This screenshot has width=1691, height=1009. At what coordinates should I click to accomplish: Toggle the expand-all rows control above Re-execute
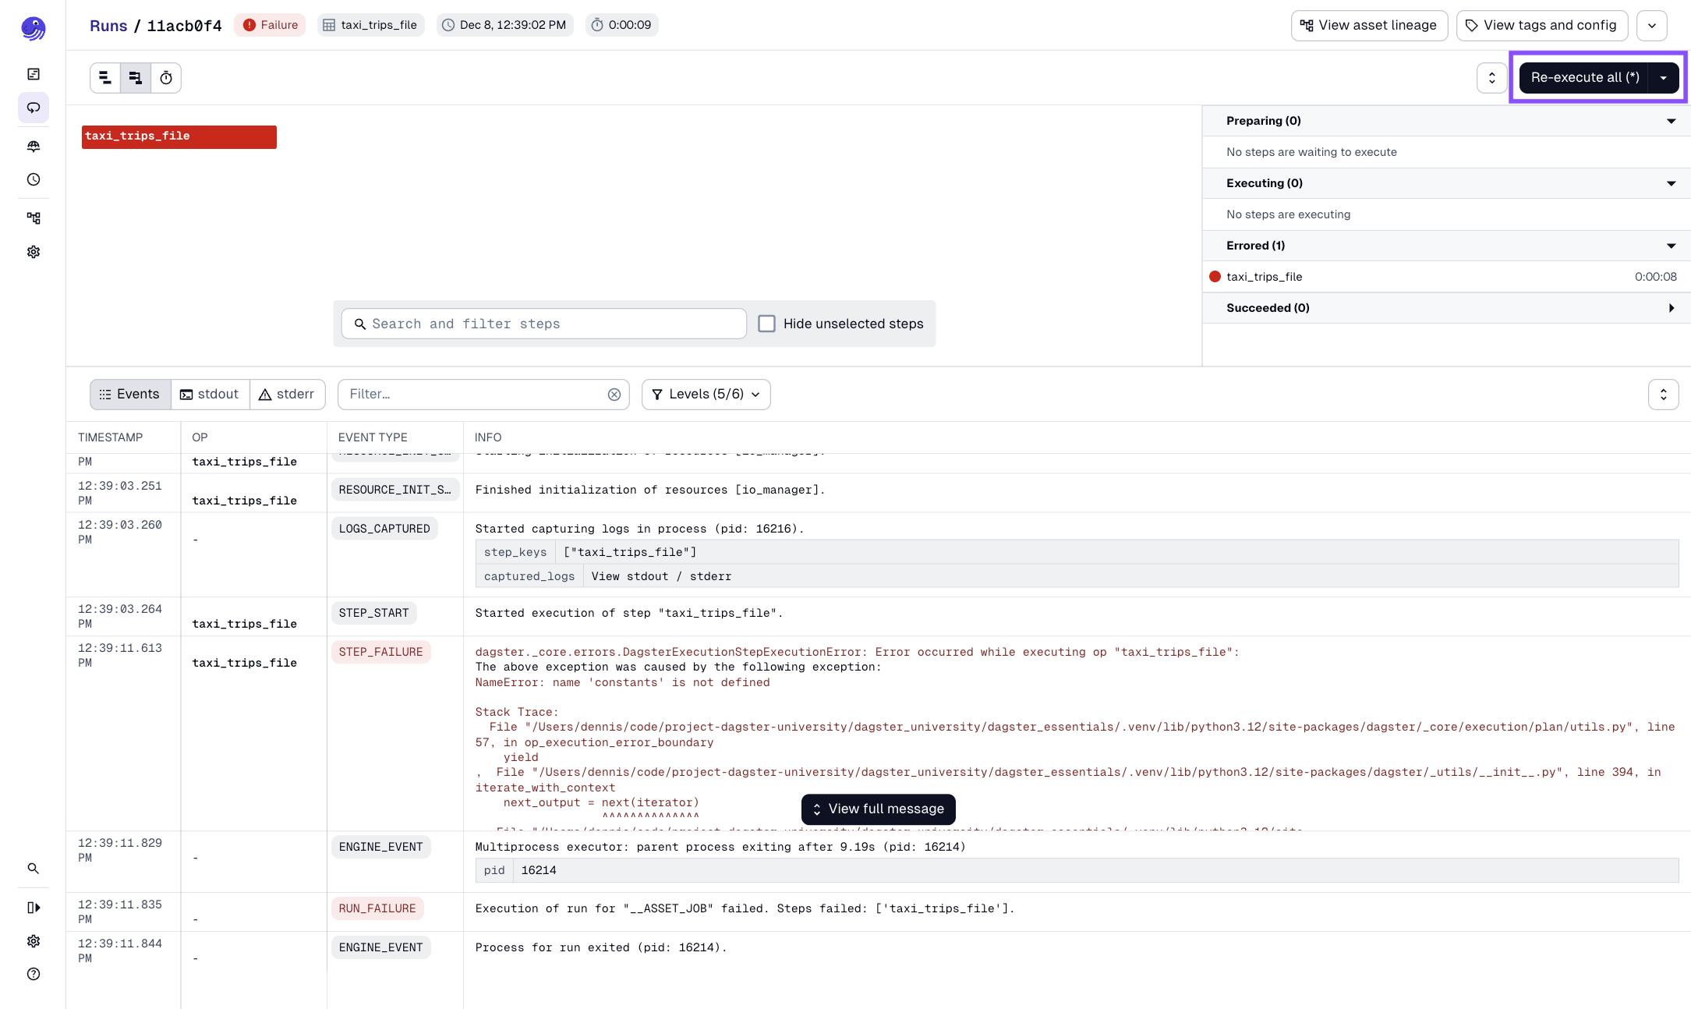click(x=1491, y=77)
